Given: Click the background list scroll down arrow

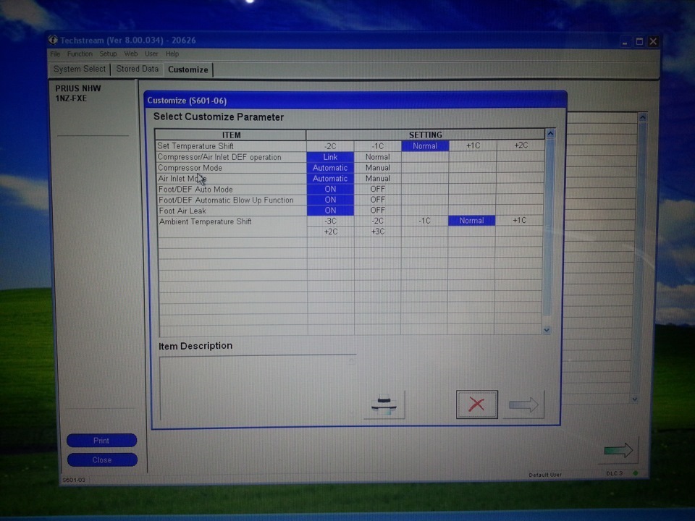Looking at the screenshot, I should (635, 399).
